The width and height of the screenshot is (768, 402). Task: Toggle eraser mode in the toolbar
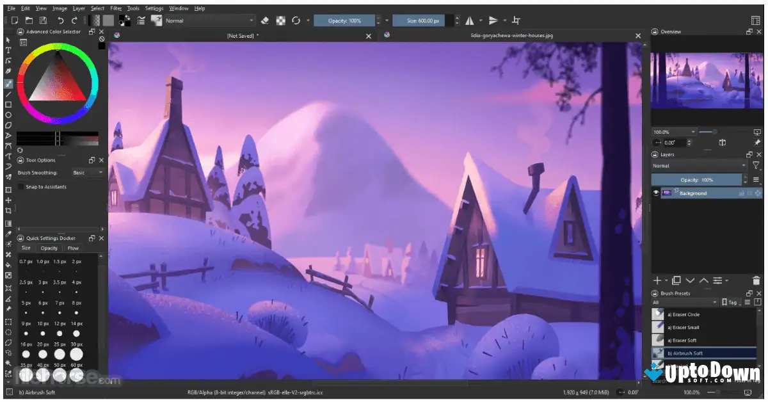[x=265, y=20]
